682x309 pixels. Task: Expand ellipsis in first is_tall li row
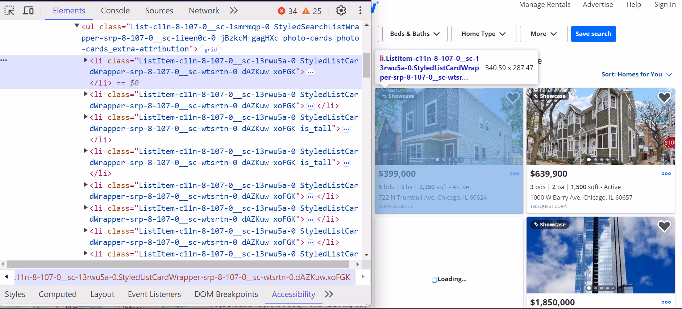(346, 129)
